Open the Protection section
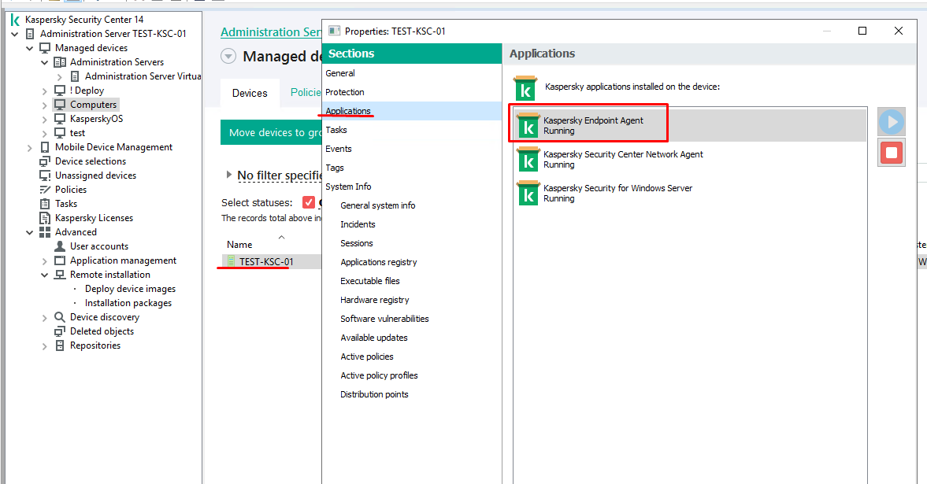 (412, 92)
